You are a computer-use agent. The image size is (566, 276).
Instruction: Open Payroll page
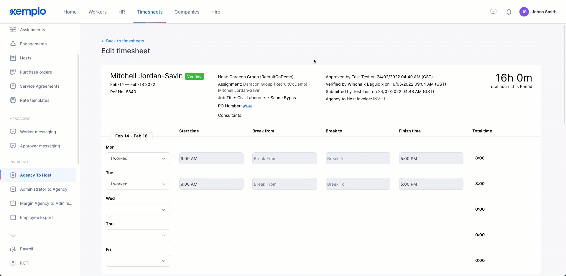(27, 249)
